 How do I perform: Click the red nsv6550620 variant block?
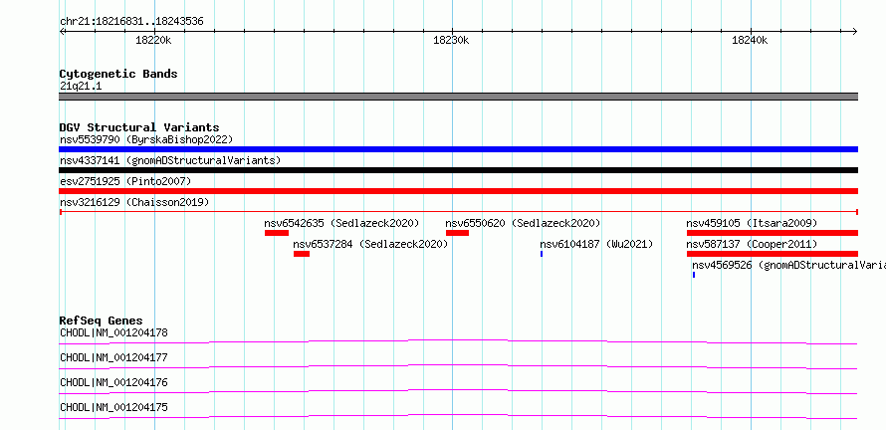pyautogui.click(x=457, y=233)
